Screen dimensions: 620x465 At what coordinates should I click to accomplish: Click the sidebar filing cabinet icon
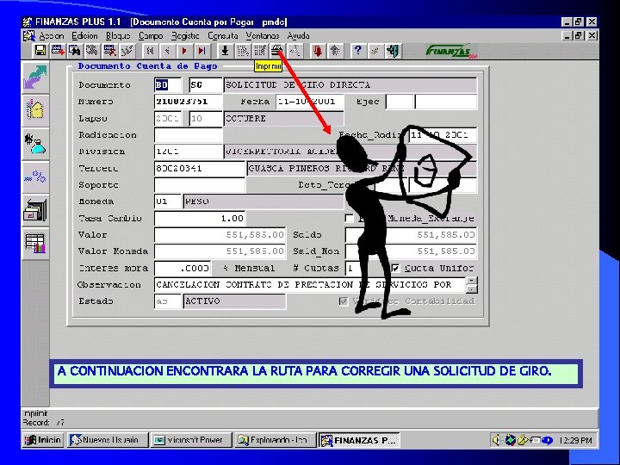point(35,209)
